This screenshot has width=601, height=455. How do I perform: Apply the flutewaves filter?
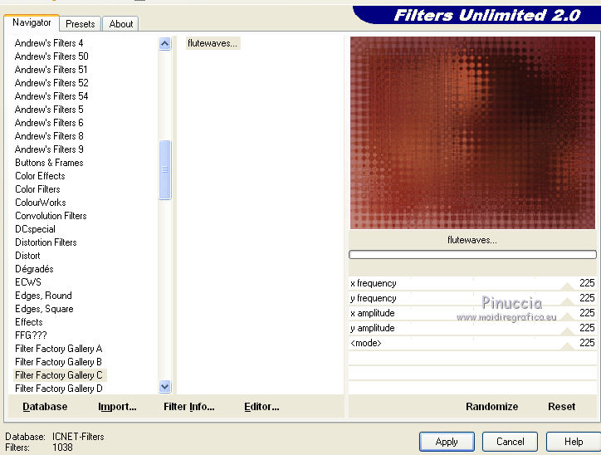447,442
